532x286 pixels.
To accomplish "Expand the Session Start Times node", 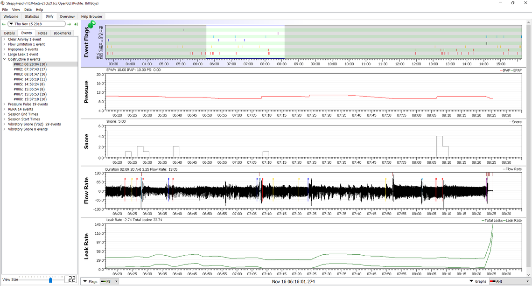I will 4,119.
